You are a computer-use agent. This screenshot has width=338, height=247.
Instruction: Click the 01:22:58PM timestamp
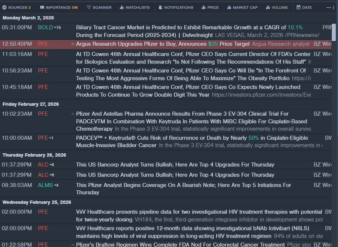coord(17,245)
